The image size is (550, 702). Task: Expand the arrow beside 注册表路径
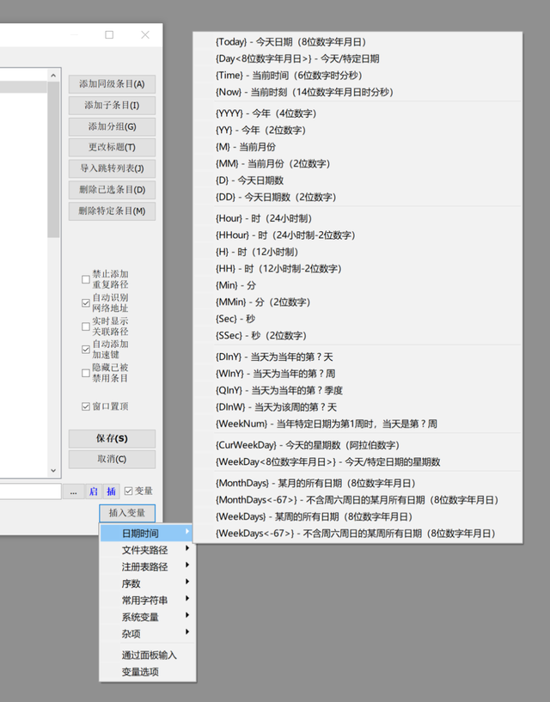(187, 565)
